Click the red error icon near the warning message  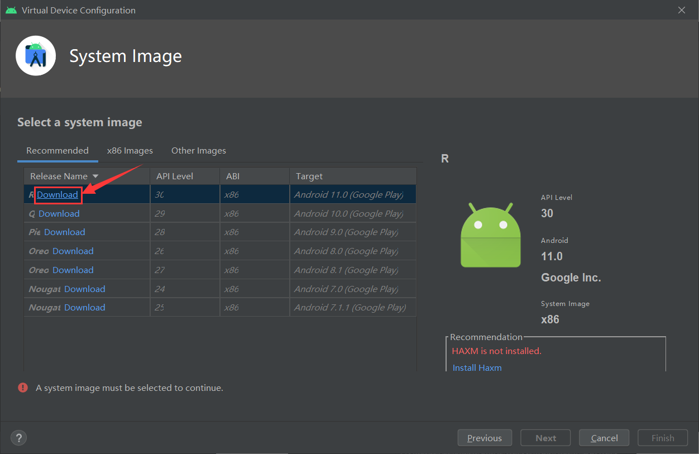(22, 387)
